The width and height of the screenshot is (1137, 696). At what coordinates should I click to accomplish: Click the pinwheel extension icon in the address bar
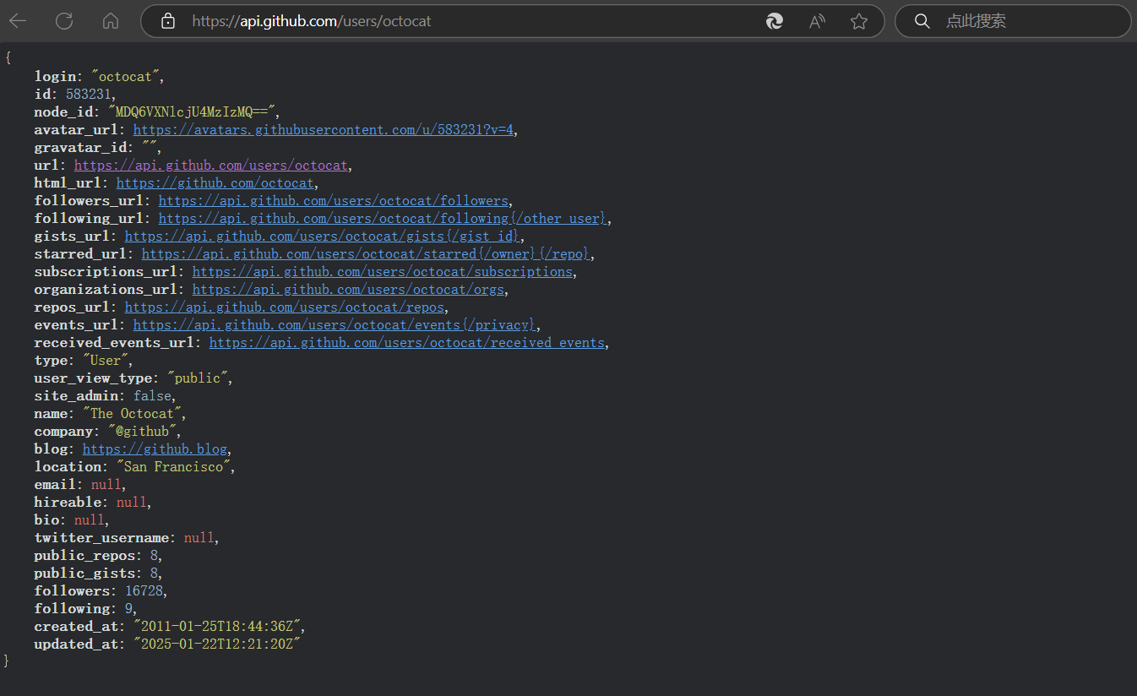pos(775,21)
